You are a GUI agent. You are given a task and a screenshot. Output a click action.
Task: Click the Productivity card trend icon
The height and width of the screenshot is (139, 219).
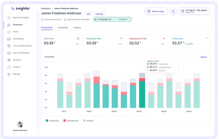[x=206, y=38]
